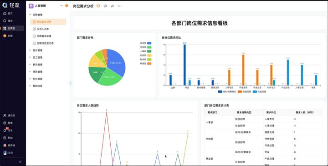Open 帮助 help icon
The image size is (328, 166).
pyautogui.click(x=5, y=138)
